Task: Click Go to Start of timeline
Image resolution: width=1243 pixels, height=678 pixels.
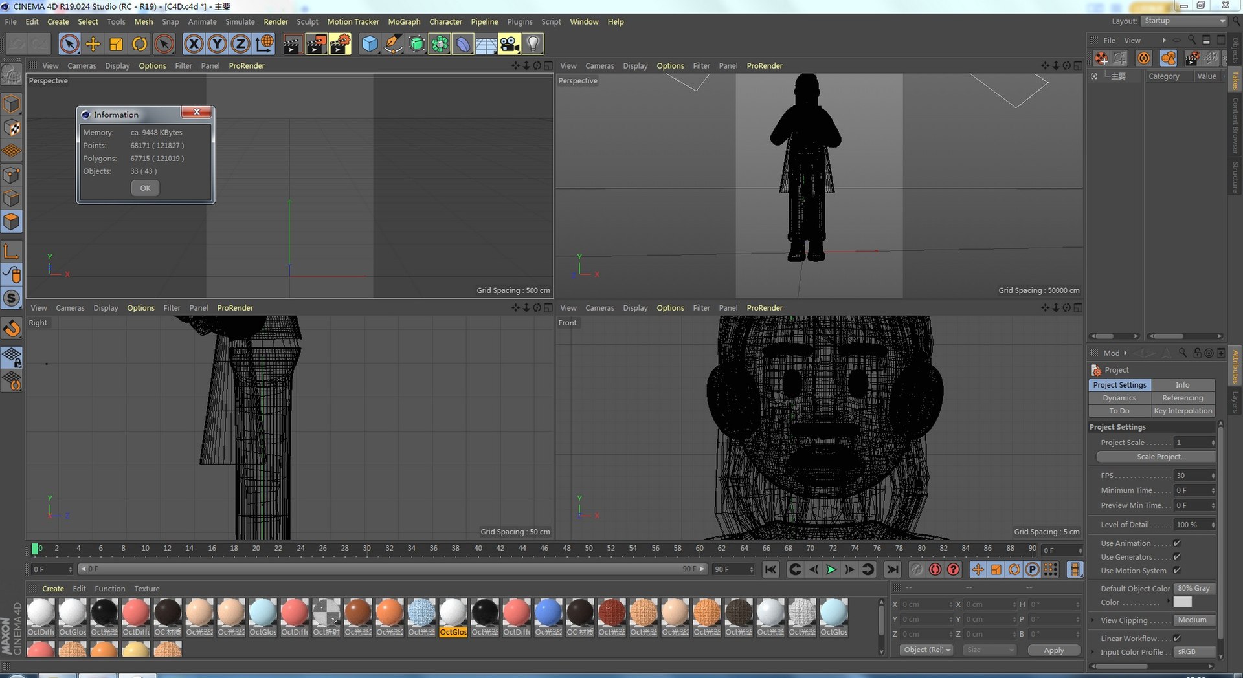Action: [x=770, y=569]
